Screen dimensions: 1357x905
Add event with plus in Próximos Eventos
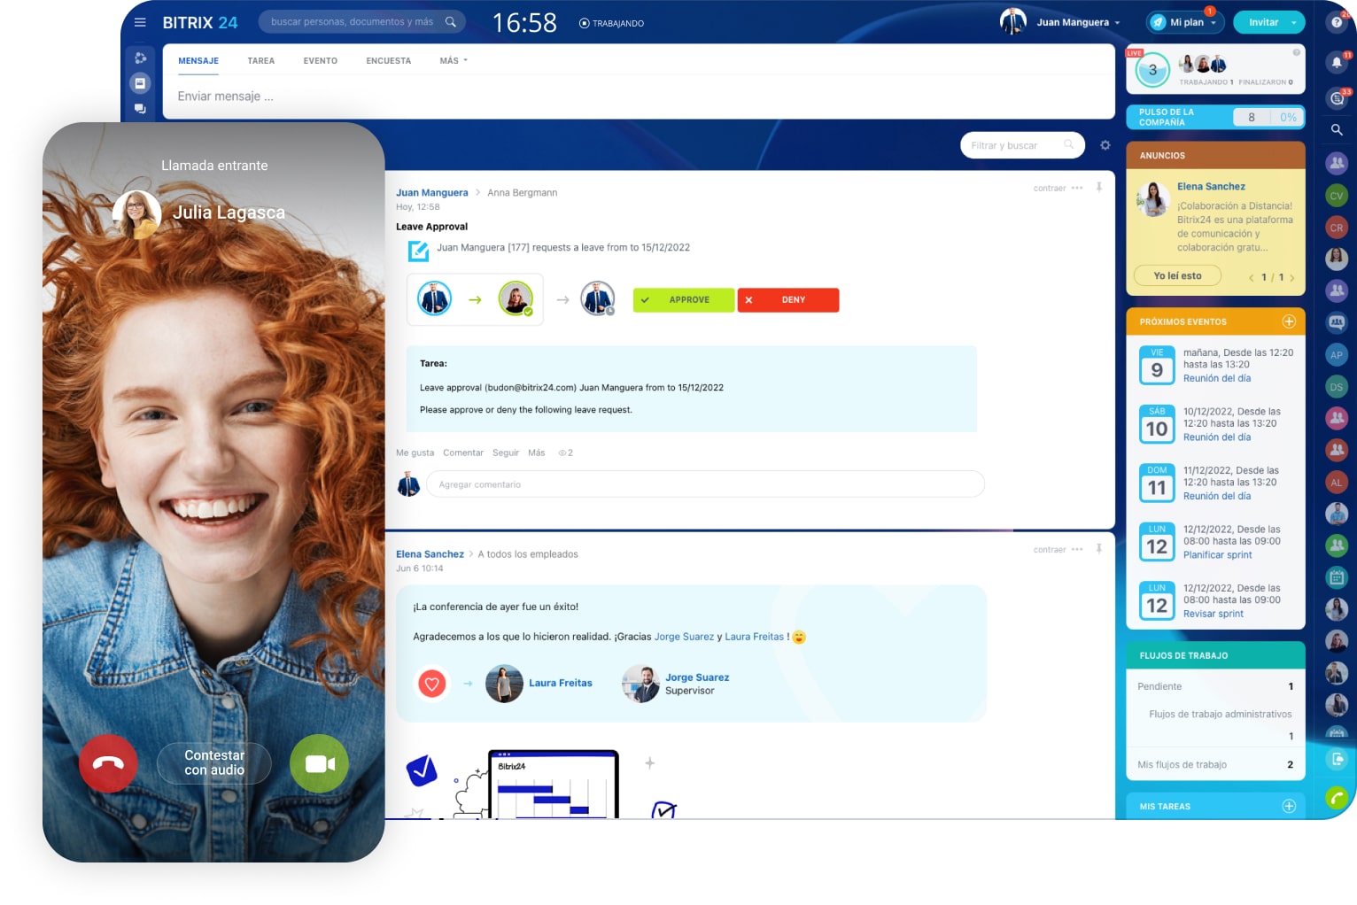coord(1289,321)
